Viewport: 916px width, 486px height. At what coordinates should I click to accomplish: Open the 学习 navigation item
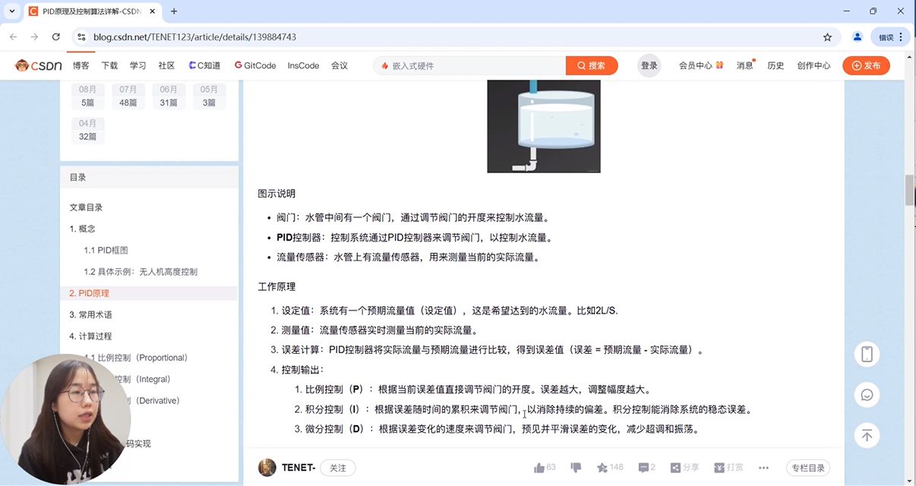pos(137,66)
